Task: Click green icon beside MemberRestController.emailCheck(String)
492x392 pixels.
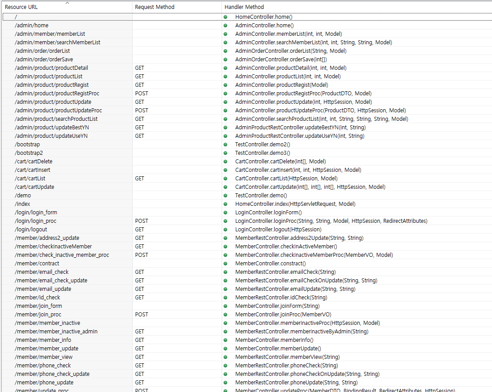Action: click(x=225, y=272)
